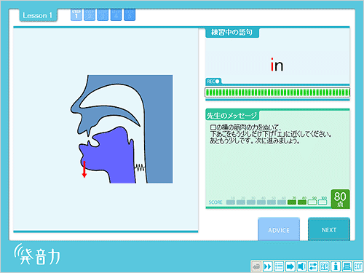Click the SCORE label
364x273 pixels.
215,202
